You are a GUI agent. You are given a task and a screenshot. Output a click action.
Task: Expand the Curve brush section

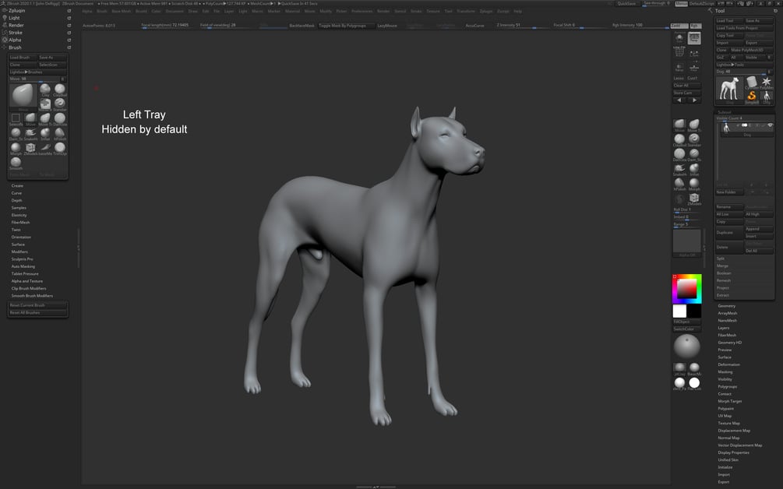16,193
